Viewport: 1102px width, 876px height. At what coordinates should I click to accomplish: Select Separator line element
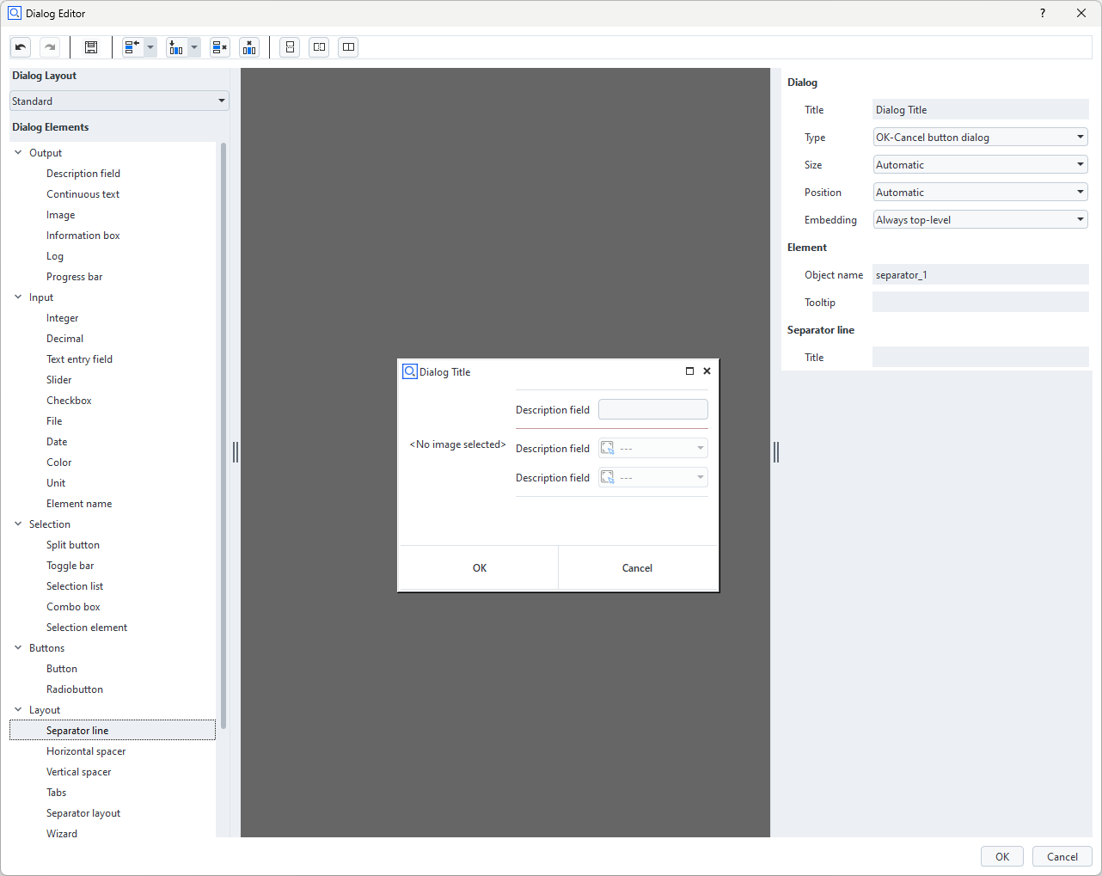pyautogui.click(x=113, y=730)
